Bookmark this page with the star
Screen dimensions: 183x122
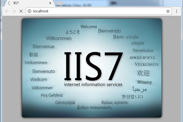168,11
